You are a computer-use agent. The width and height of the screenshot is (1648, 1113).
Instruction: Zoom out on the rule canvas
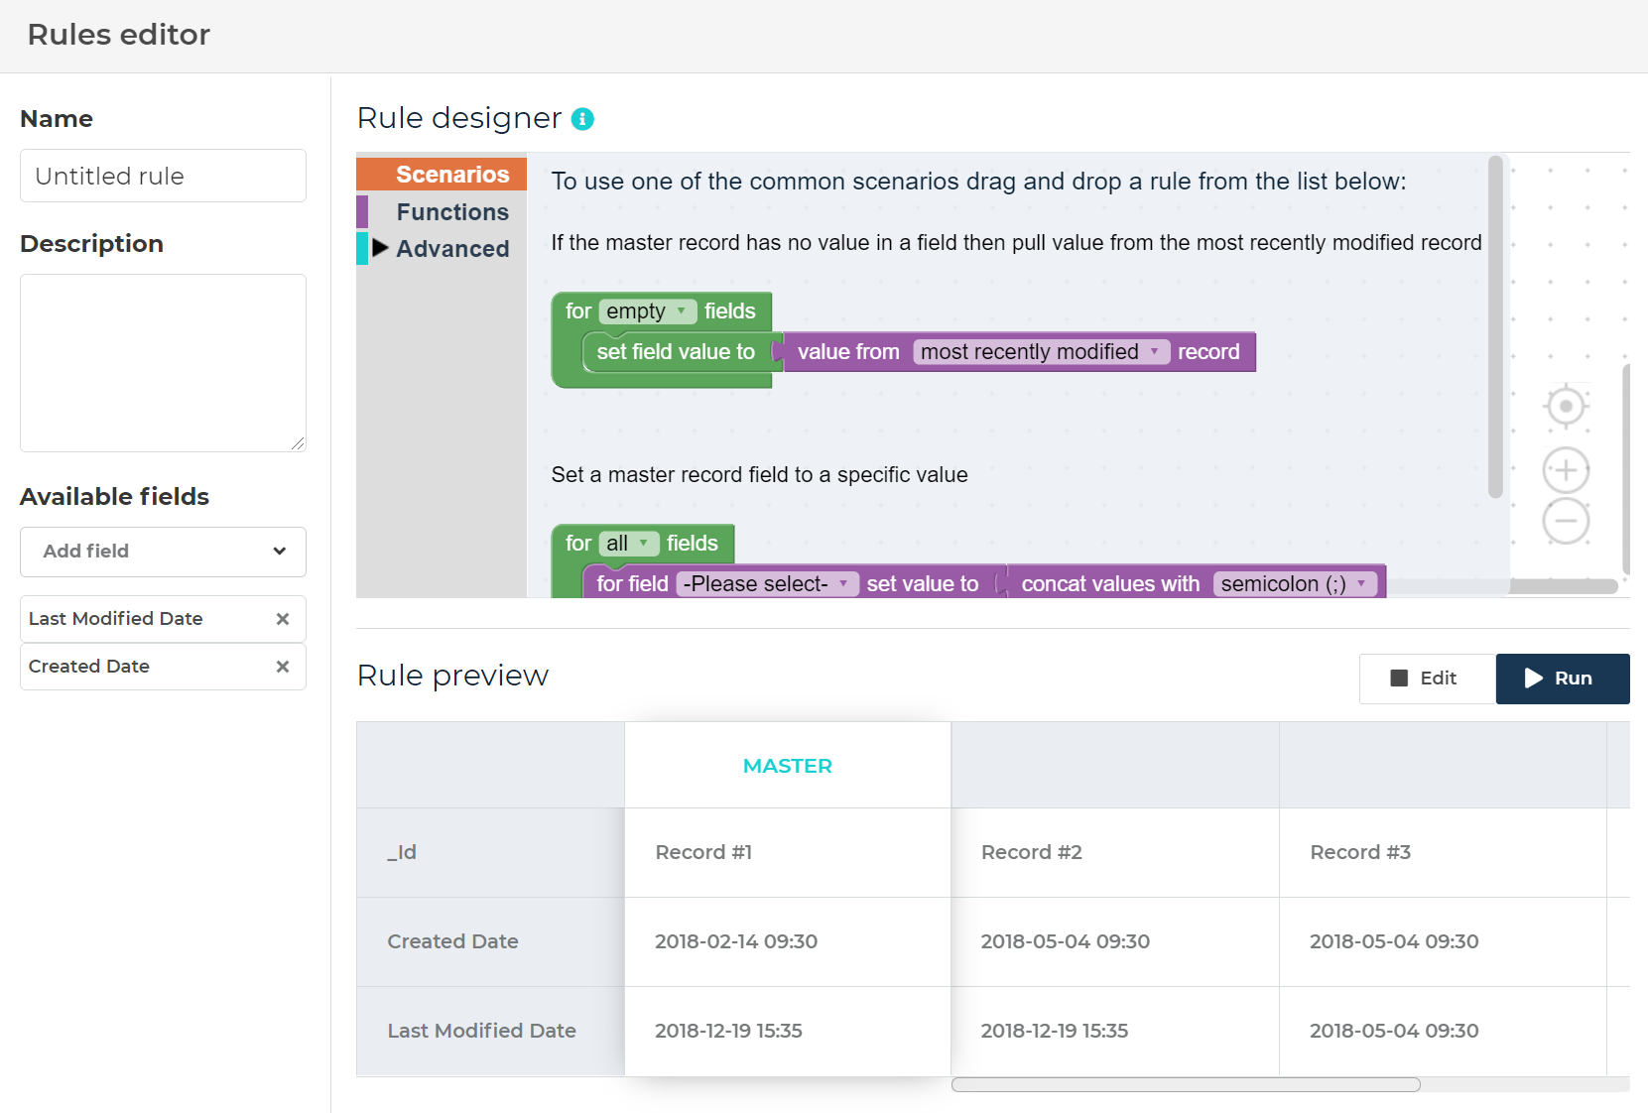pyautogui.click(x=1565, y=520)
